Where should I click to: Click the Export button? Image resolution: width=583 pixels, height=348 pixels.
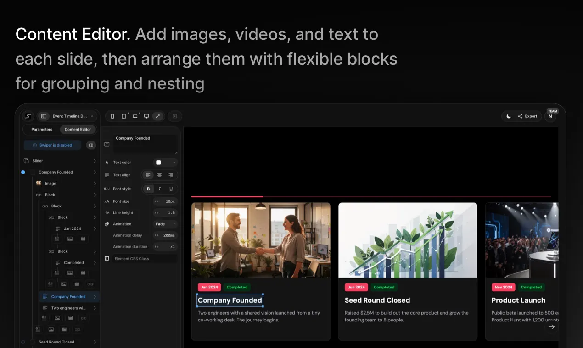527,116
